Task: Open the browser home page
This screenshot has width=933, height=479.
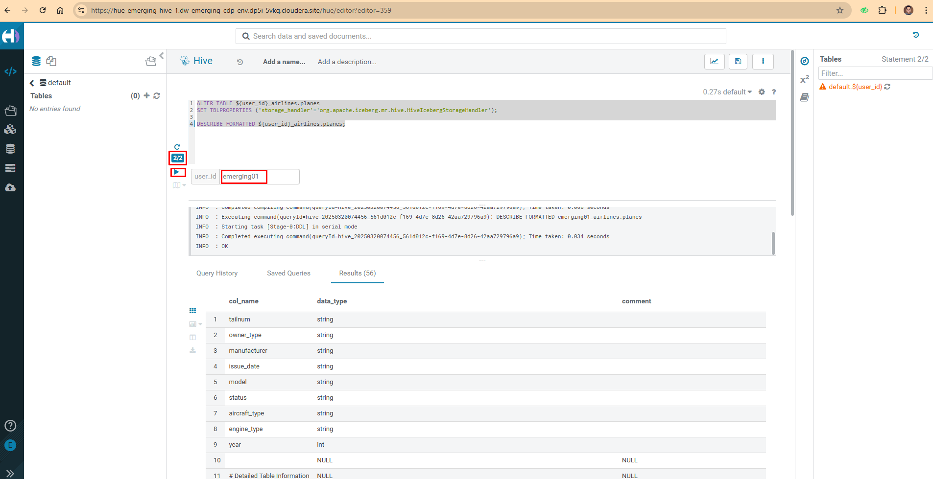Action: [x=60, y=10]
